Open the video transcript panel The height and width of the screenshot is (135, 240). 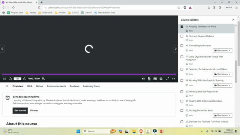tap(149, 79)
